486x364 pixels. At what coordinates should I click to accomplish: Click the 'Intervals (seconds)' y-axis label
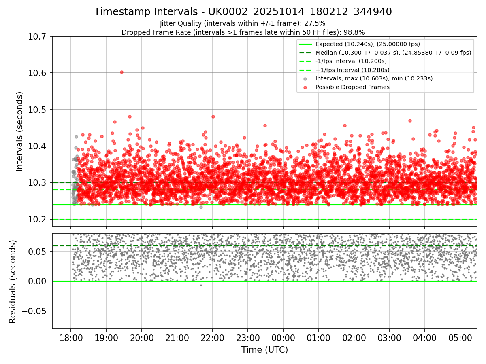(20, 131)
